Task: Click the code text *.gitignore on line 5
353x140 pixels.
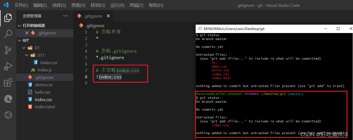Action: coord(110,57)
